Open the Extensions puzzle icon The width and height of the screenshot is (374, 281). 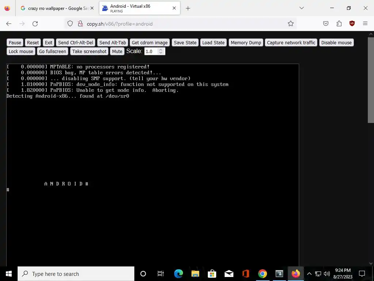pyautogui.click(x=339, y=24)
